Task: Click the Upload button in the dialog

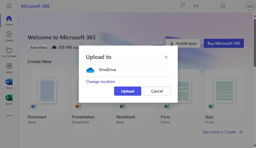Action: [x=128, y=91]
